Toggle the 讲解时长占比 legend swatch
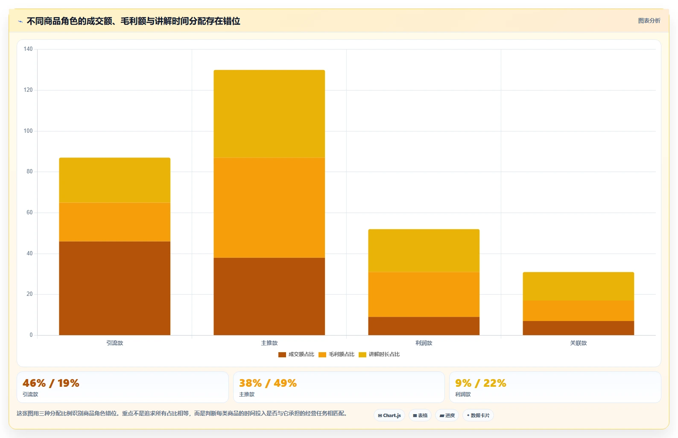 [362, 355]
